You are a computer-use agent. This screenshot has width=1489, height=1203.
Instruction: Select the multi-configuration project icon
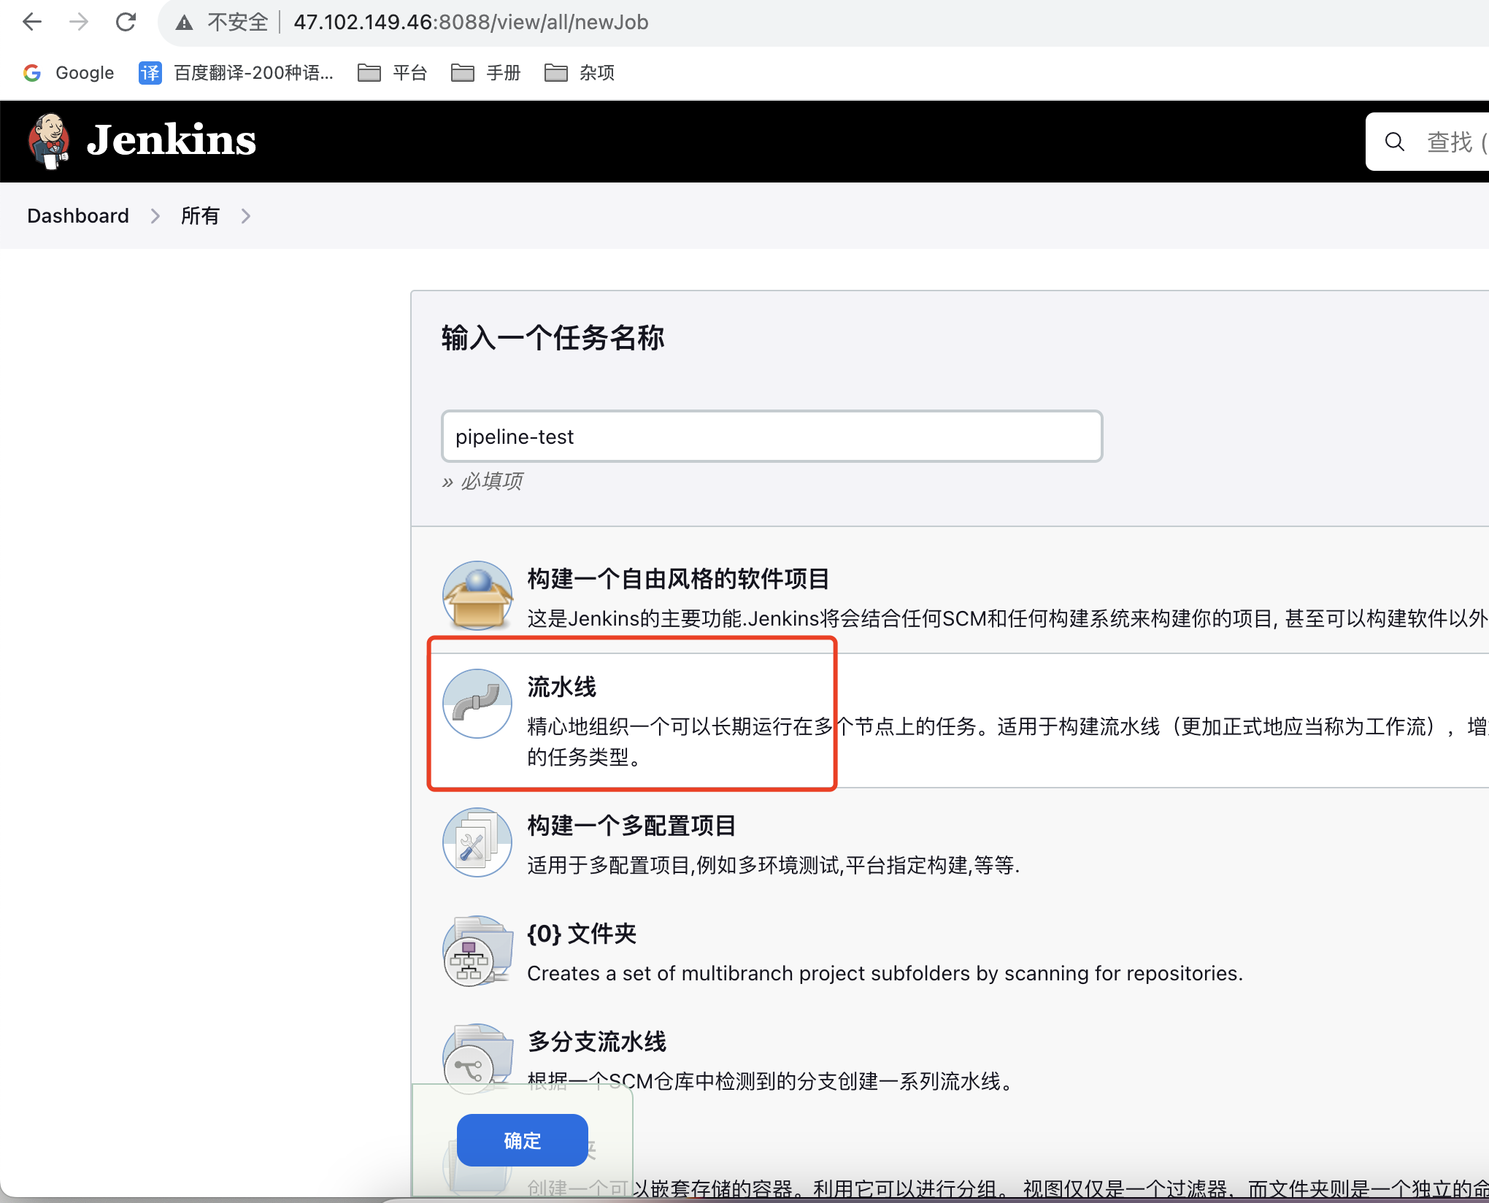(477, 842)
